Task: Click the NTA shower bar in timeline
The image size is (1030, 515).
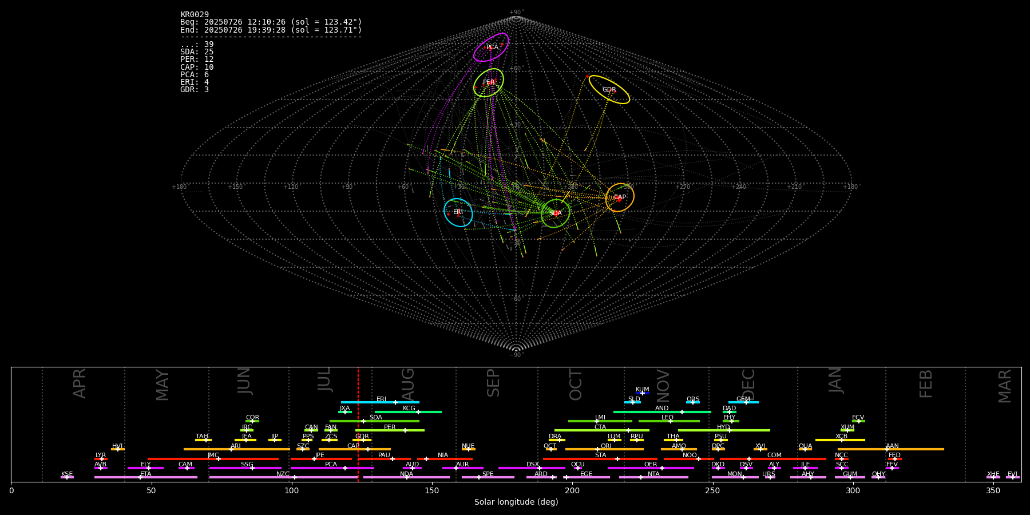Action: pyautogui.click(x=653, y=477)
